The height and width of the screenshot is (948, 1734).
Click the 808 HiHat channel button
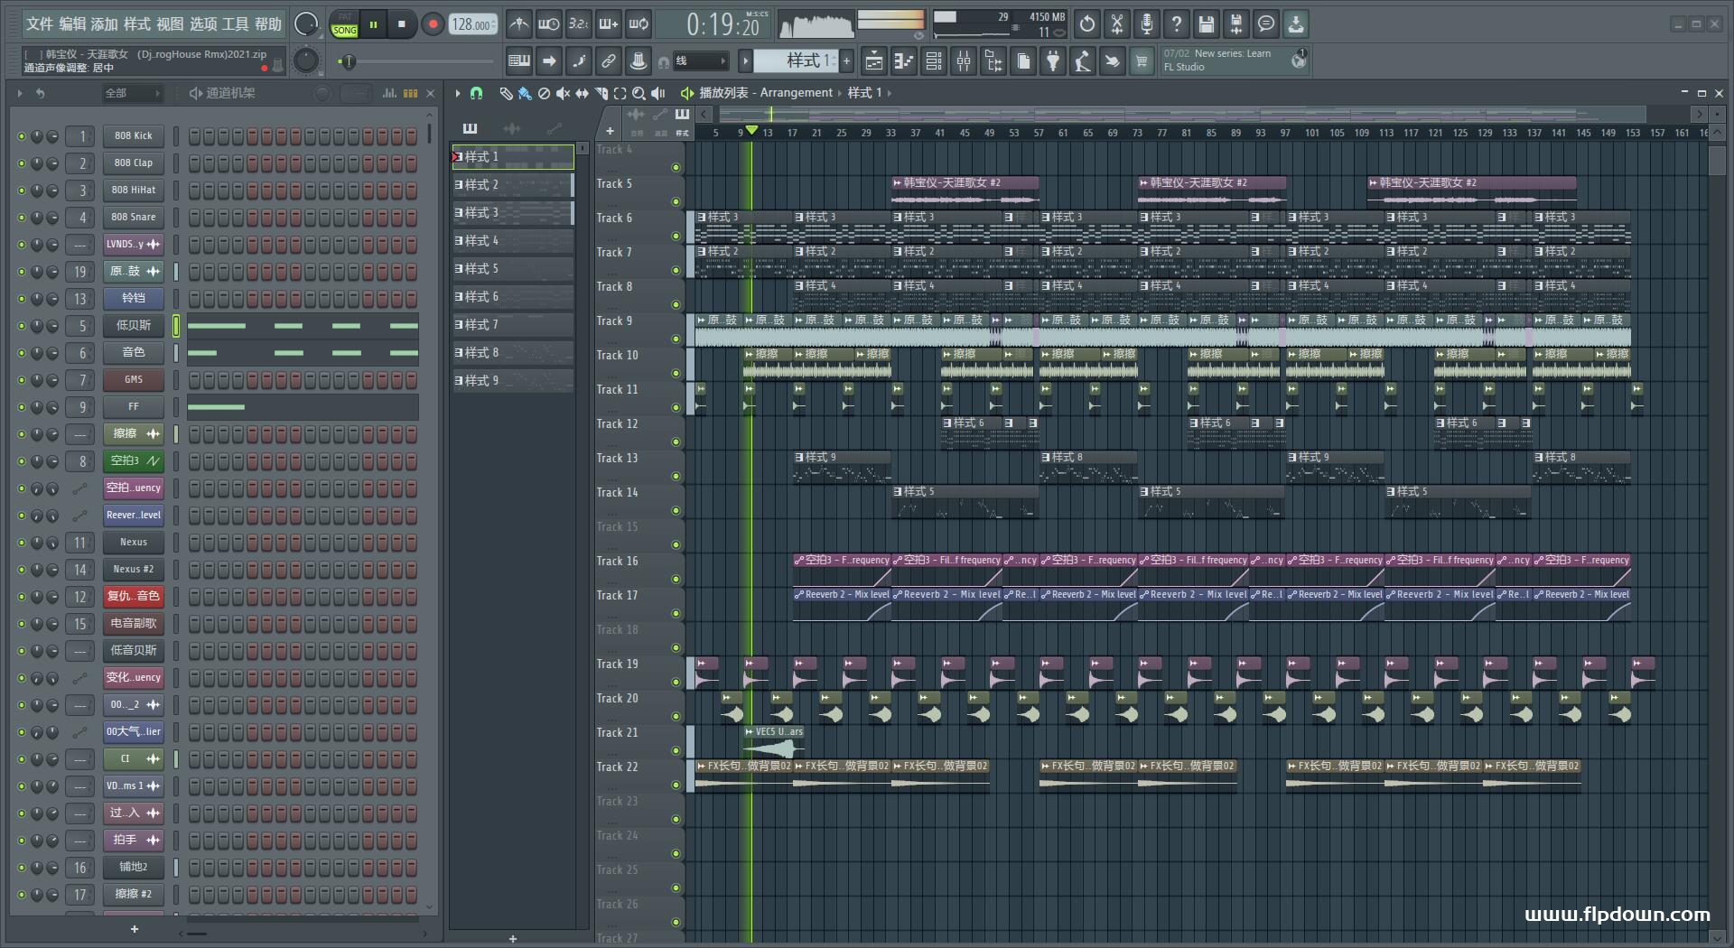[133, 191]
